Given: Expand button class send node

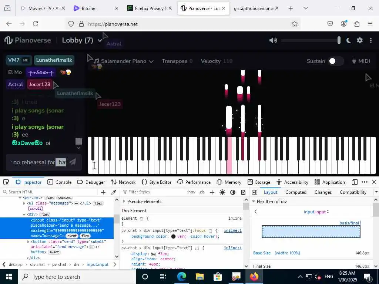Looking at the screenshot, I should click(x=28, y=241).
